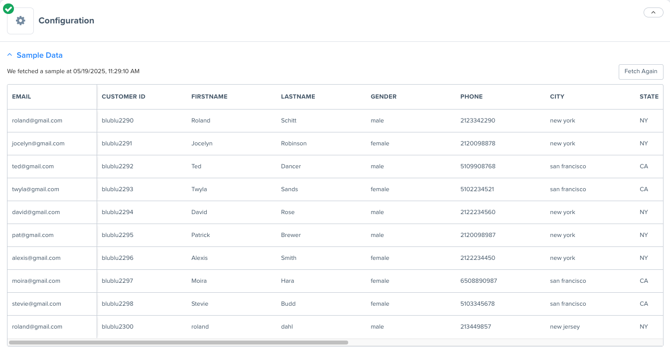Click customer ID blublu2290
This screenshot has width=670, height=352.
(x=118, y=120)
